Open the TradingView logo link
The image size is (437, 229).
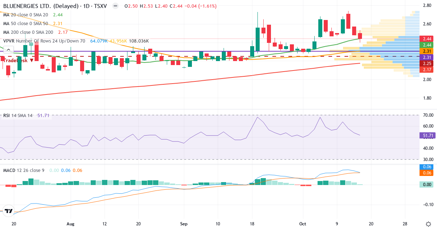pos(9,211)
